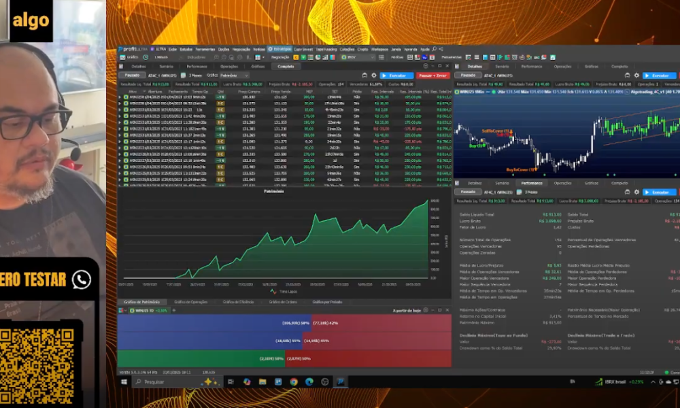Click the Windows Start button
Viewport: 680px width, 408px height.
[x=124, y=382]
